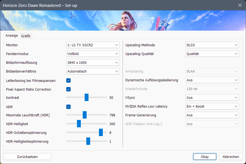Expand the Bildseitenverhältnis dropdown

[x=93, y=71]
